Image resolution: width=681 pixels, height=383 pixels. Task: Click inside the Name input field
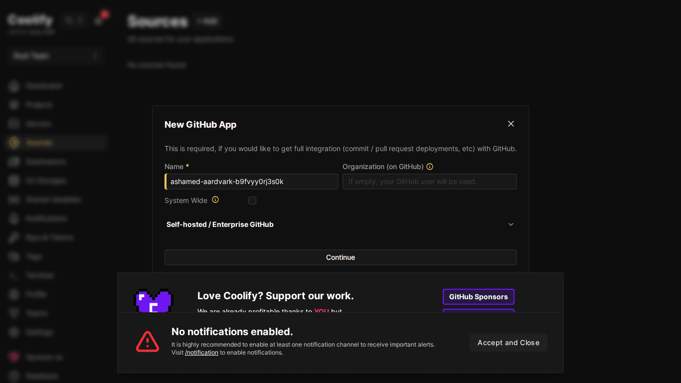pyautogui.click(x=252, y=182)
